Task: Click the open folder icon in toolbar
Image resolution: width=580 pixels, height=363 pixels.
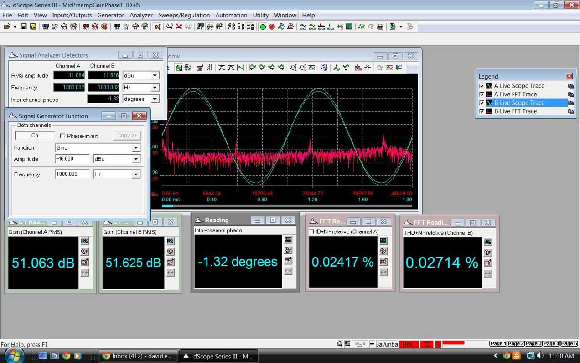Action: [x=7, y=27]
